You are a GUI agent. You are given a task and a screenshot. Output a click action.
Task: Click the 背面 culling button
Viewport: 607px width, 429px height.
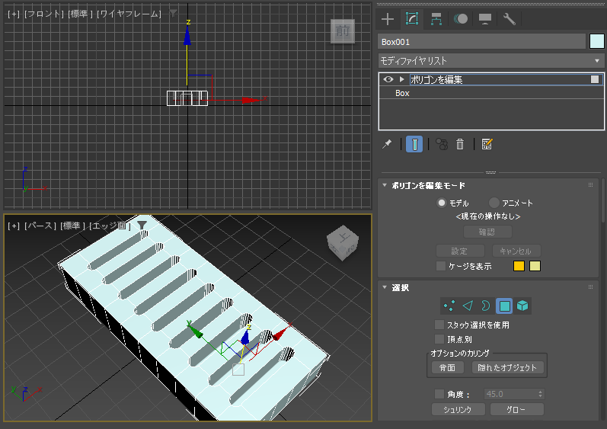pos(448,367)
